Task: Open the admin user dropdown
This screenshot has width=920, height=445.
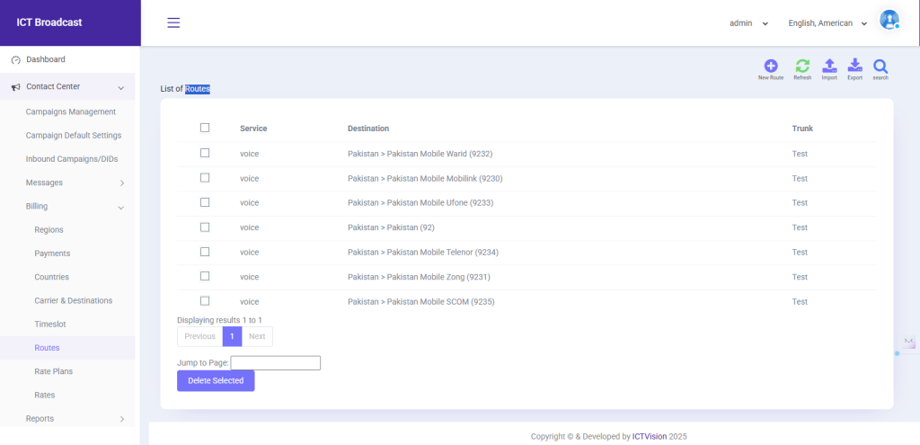Action: (x=748, y=23)
